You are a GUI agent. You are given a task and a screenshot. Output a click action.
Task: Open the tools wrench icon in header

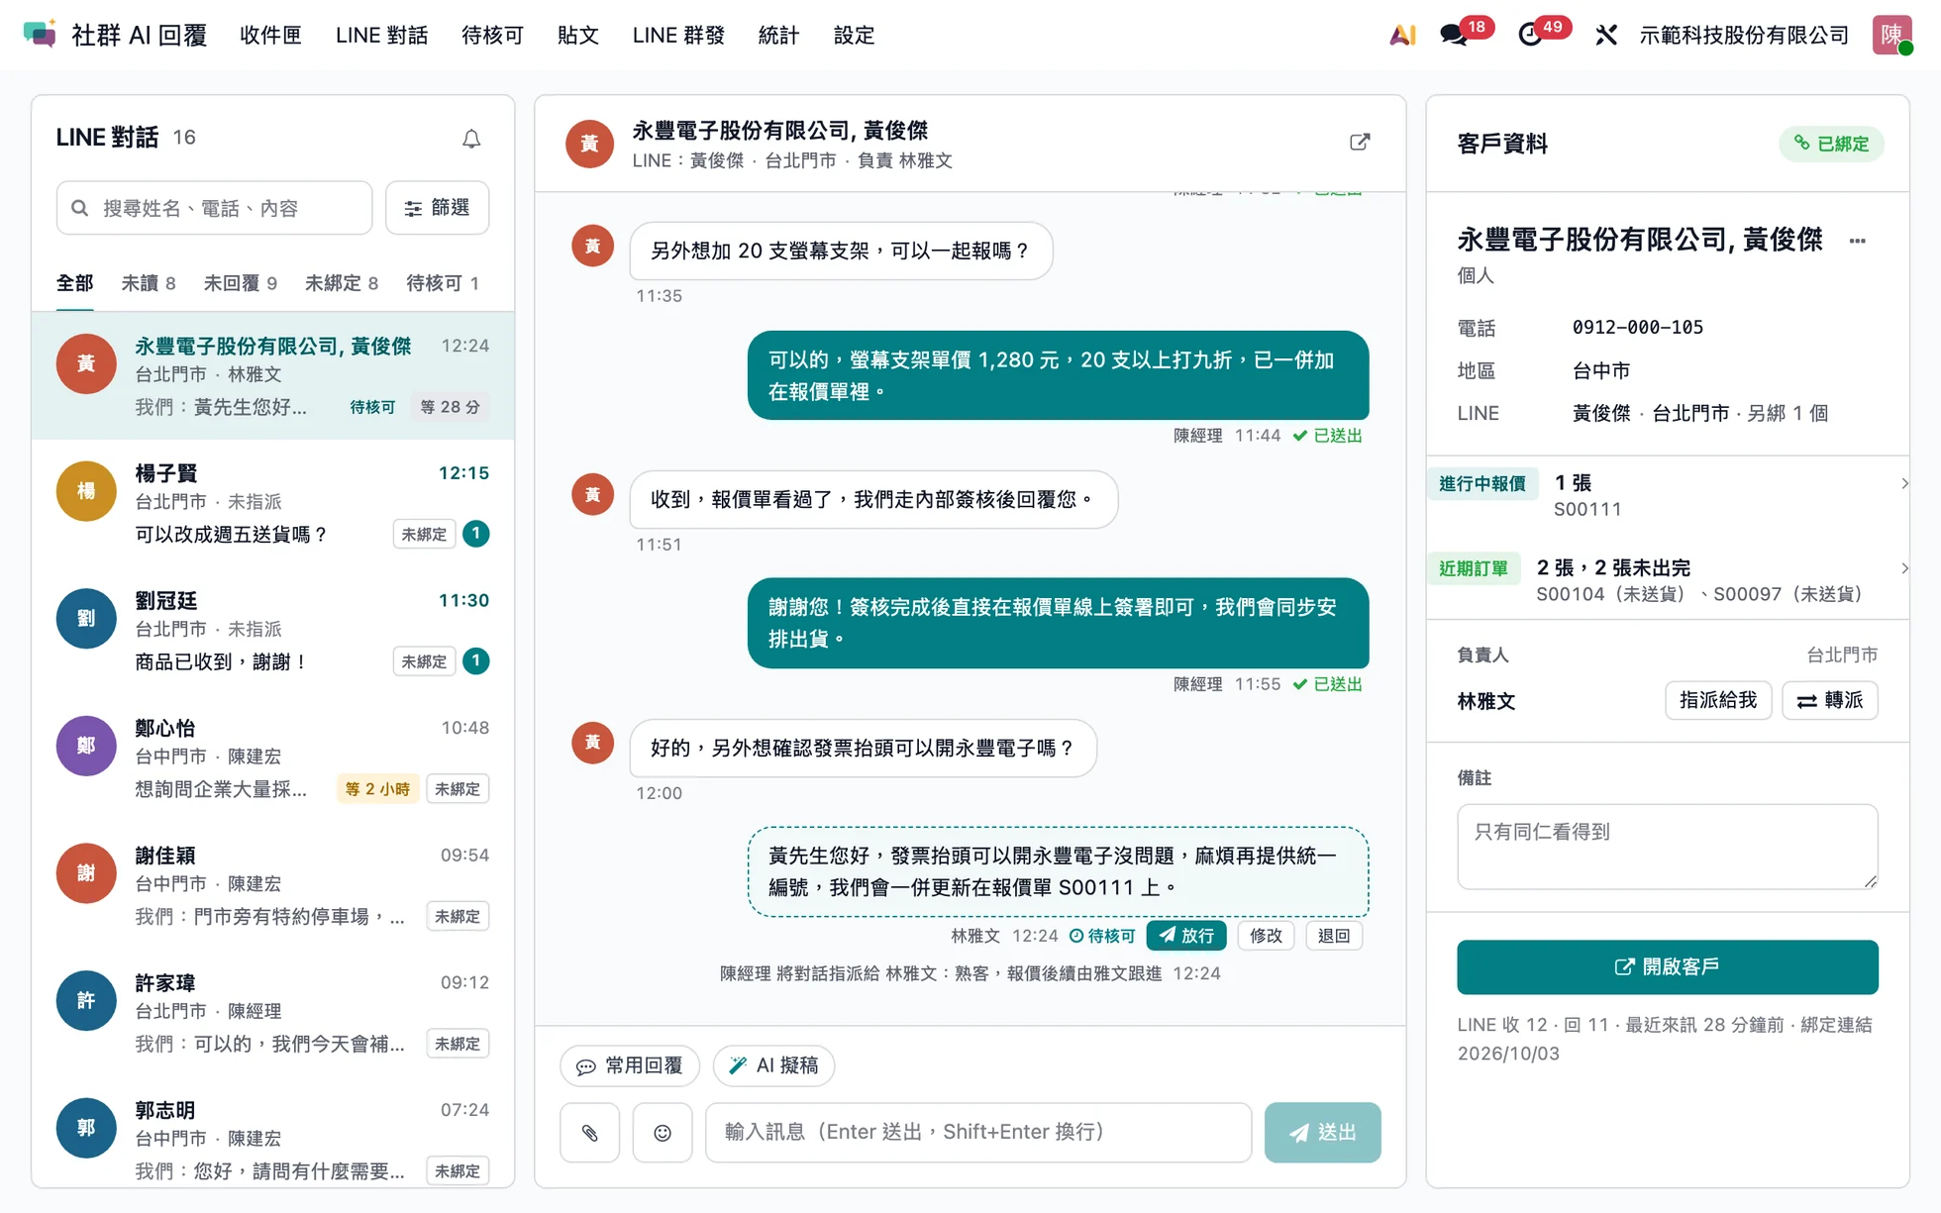click(1606, 35)
